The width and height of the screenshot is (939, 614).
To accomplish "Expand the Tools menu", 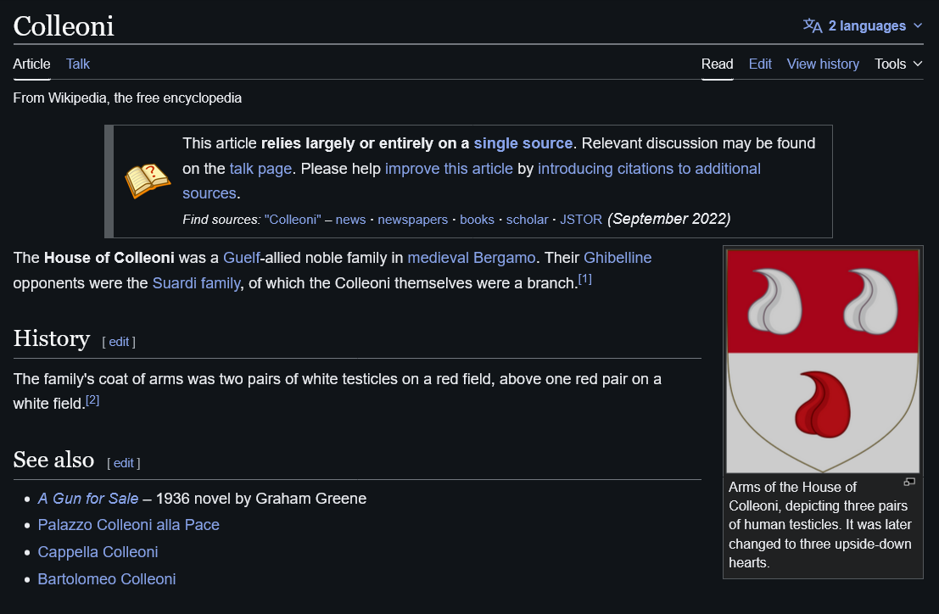I will [x=897, y=64].
